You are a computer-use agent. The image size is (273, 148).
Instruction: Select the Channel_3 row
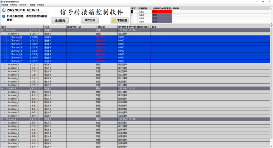coord(135,47)
